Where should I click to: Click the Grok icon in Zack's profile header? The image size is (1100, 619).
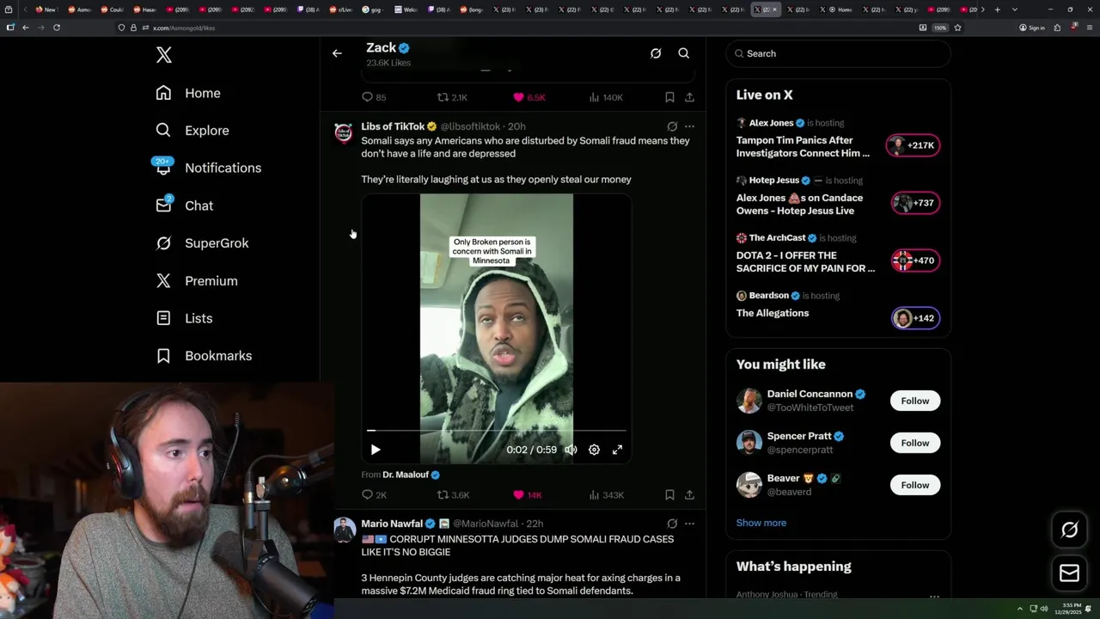(x=656, y=53)
